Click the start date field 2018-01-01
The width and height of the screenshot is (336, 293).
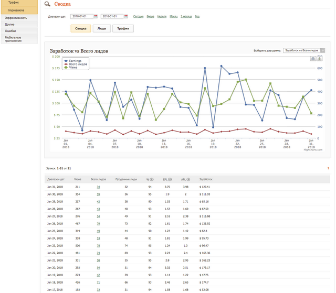(x=81, y=17)
